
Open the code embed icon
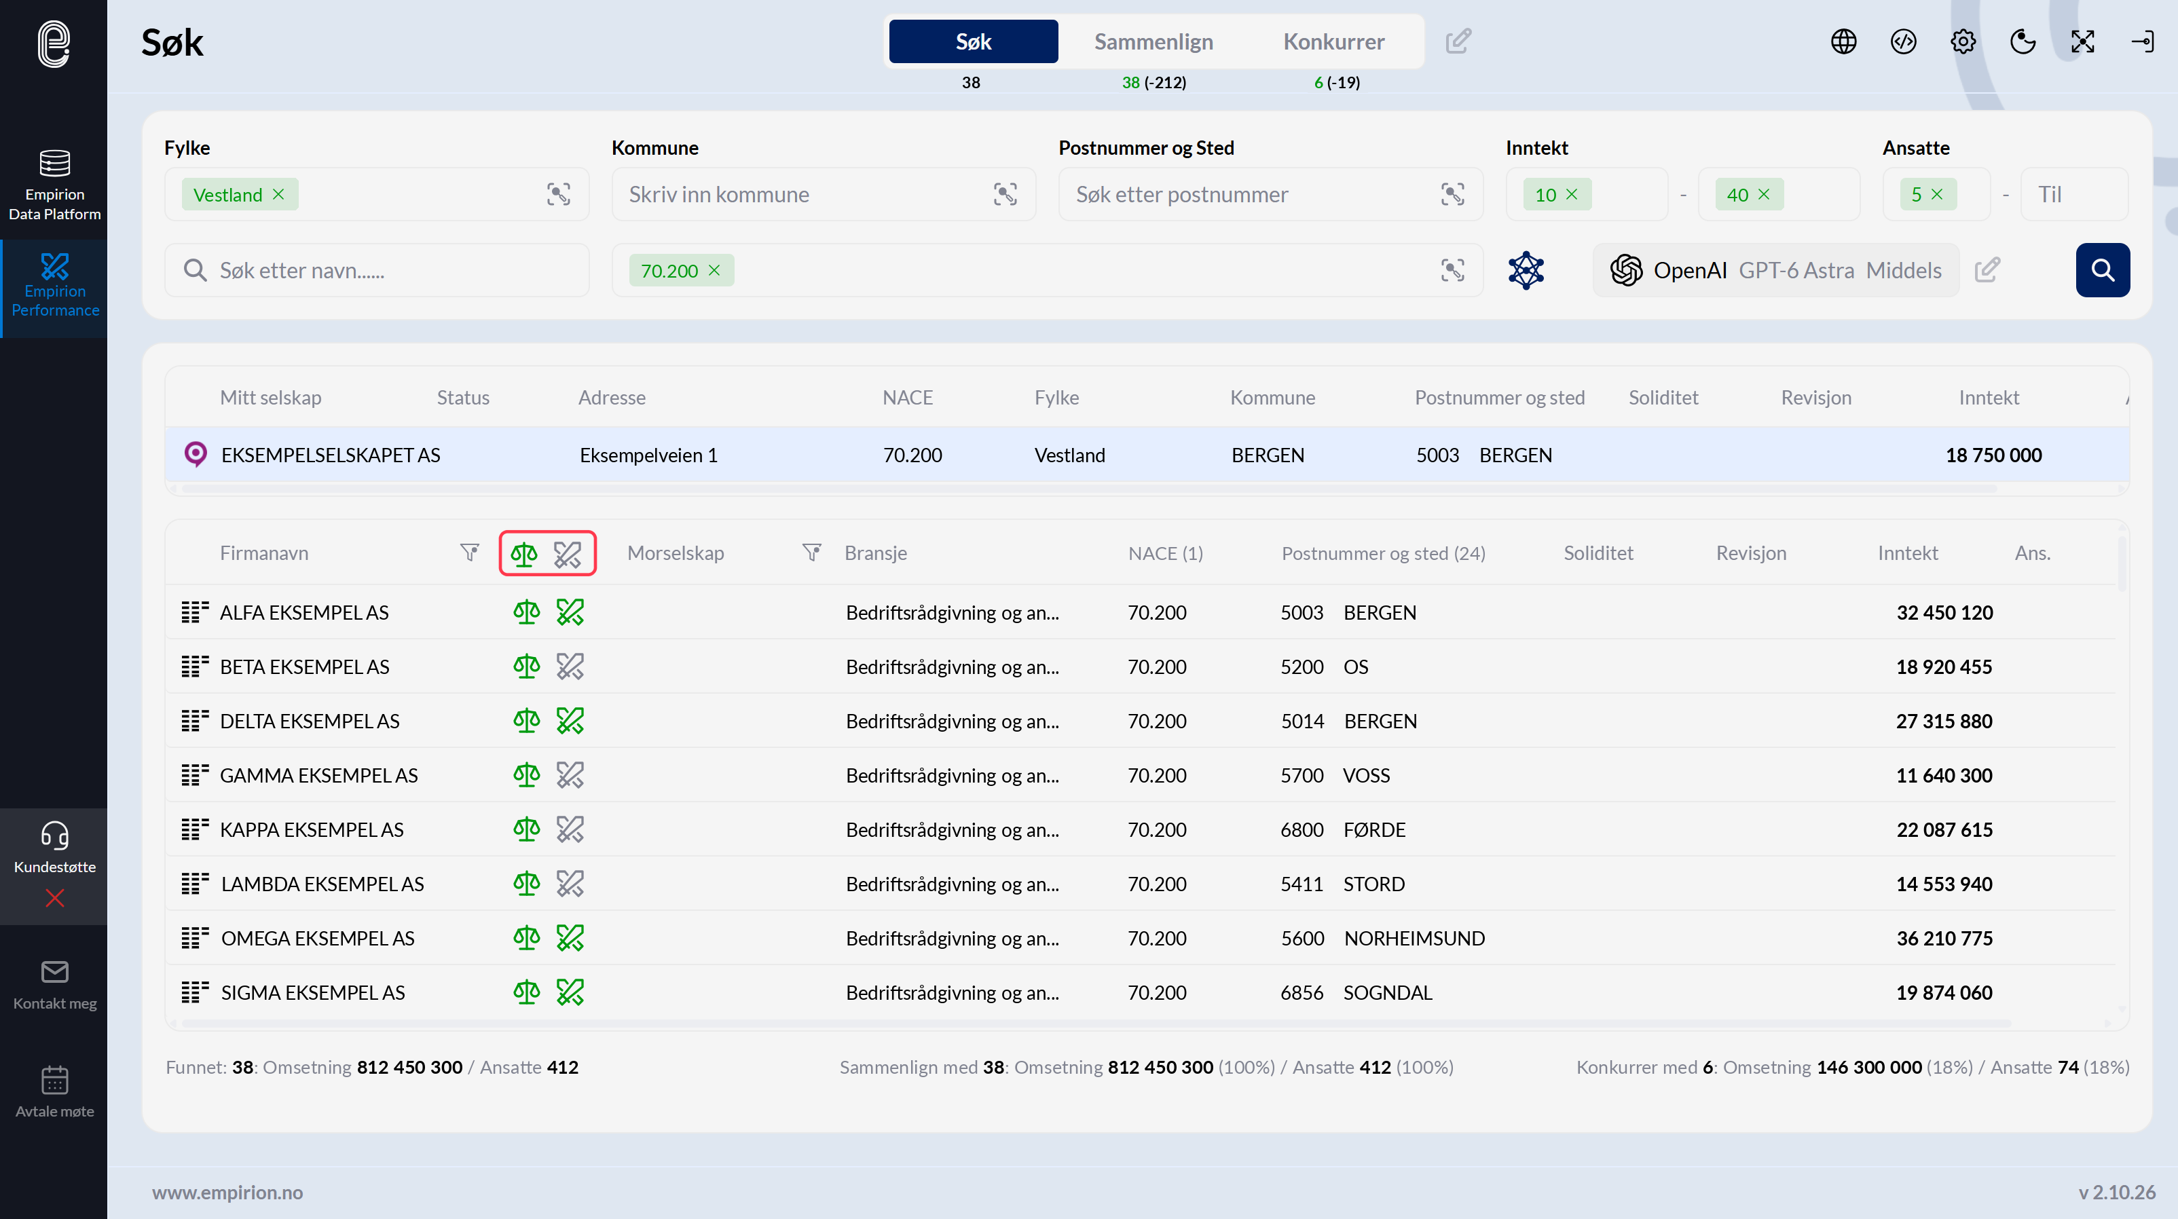pos(1903,41)
